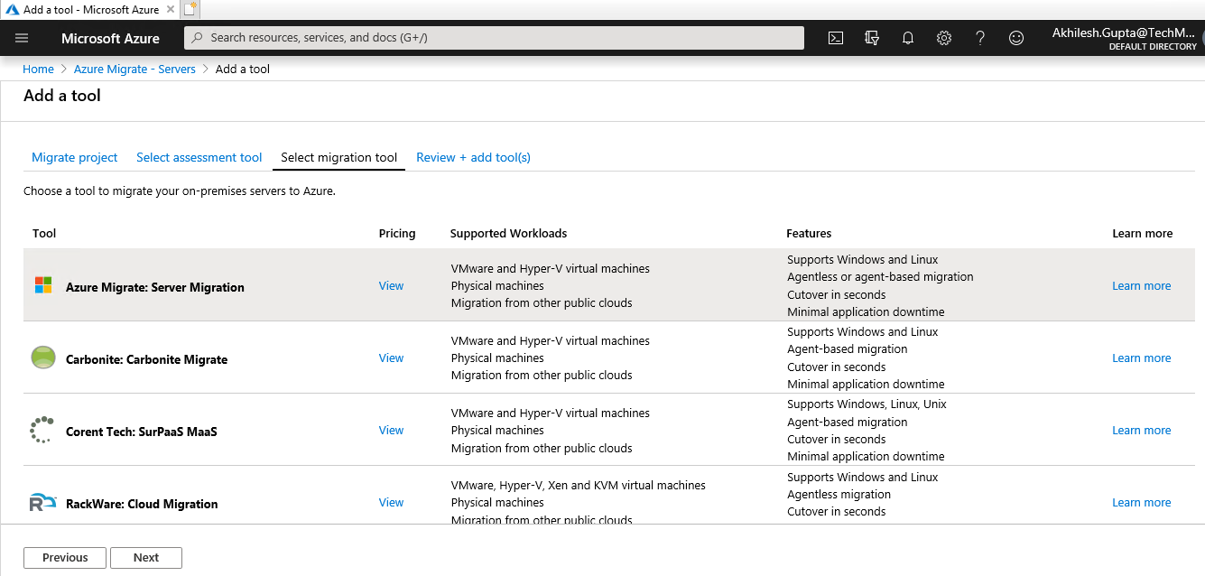Click the Learn more column header
Image resolution: width=1205 pixels, height=576 pixels.
pos(1142,233)
